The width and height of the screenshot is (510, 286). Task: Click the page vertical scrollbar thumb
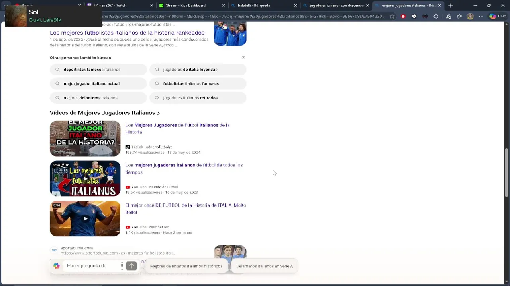[506, 173]
